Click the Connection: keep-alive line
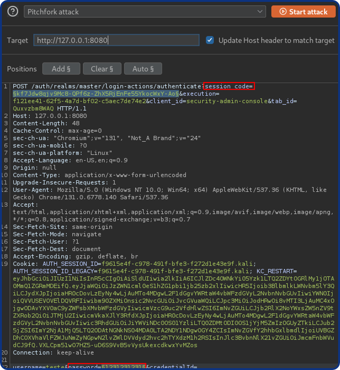Viewport: 340px width, 370px height. click(46, 352)
